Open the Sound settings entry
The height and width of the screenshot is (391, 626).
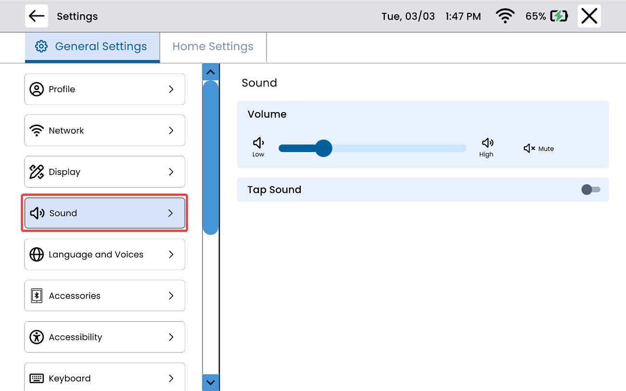(104, 213)
